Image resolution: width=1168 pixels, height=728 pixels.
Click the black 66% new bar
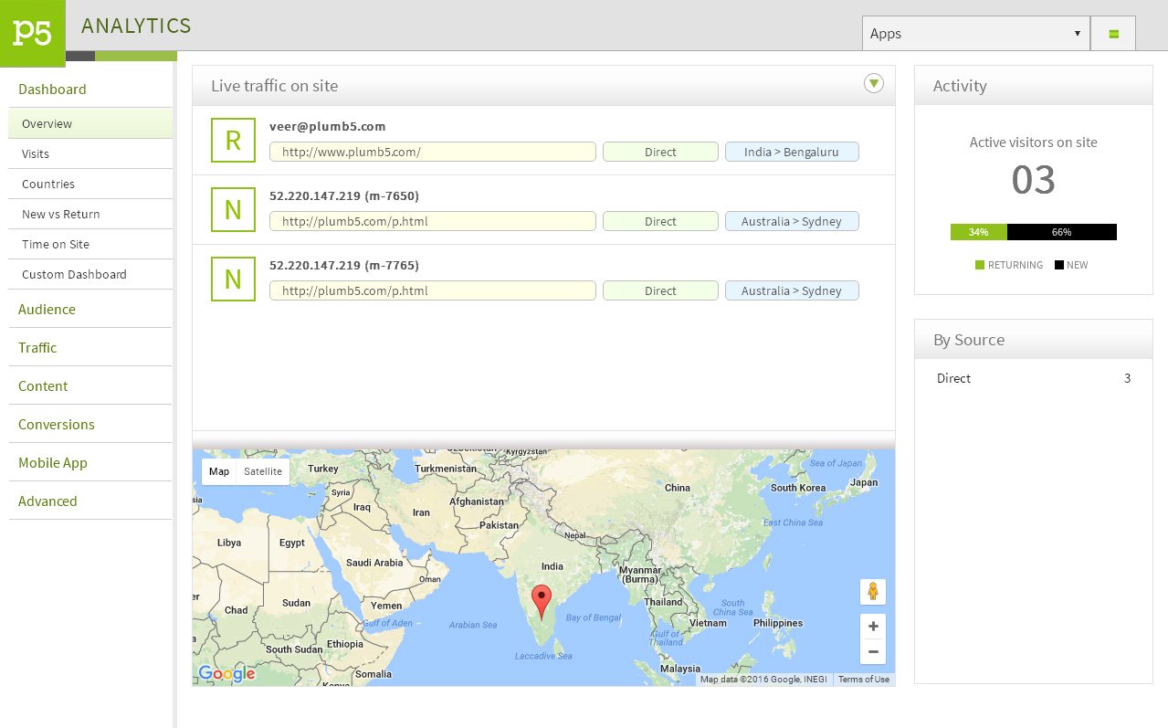1062,232
